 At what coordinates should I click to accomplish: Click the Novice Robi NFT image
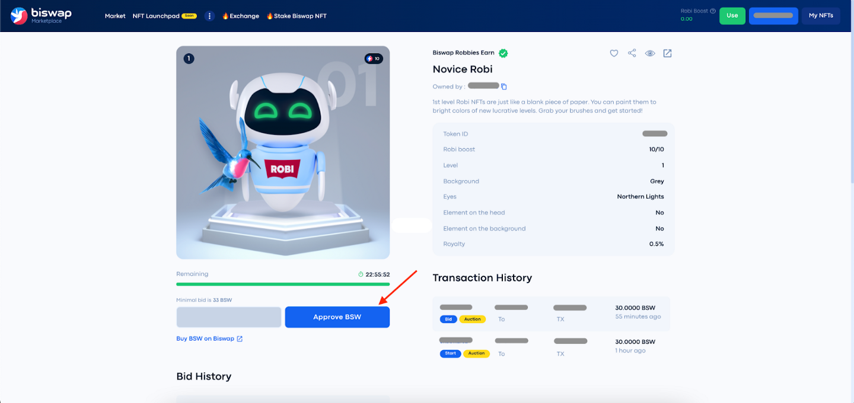[283, 152]
